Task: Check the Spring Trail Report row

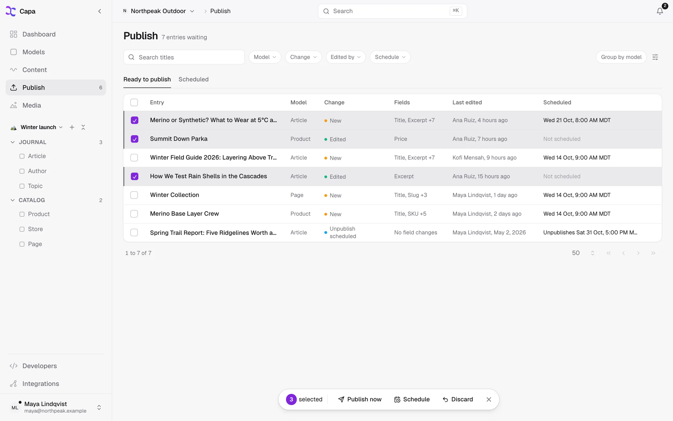Action: pos(134,233)
